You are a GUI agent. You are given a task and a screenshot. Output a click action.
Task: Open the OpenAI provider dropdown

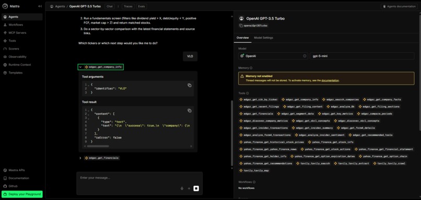pyautogui.click(x=273, y=56)
